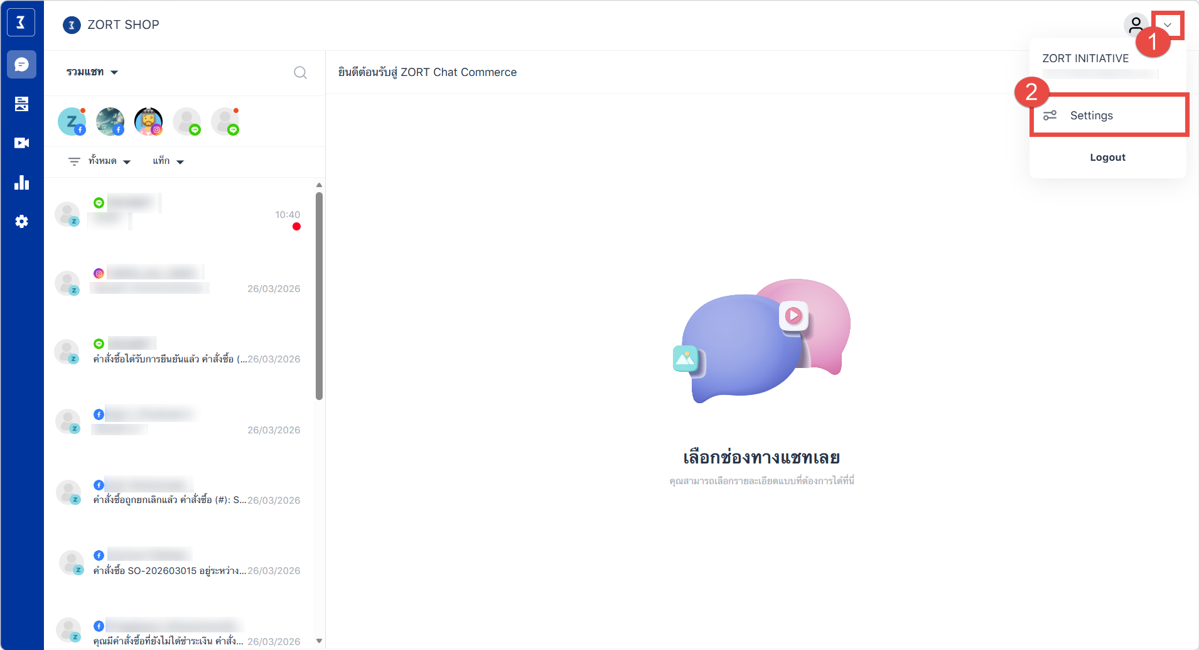Select the Z Facebook channel avatar
This screenshot has width=1199, height=650.
(x=72, y=121)
